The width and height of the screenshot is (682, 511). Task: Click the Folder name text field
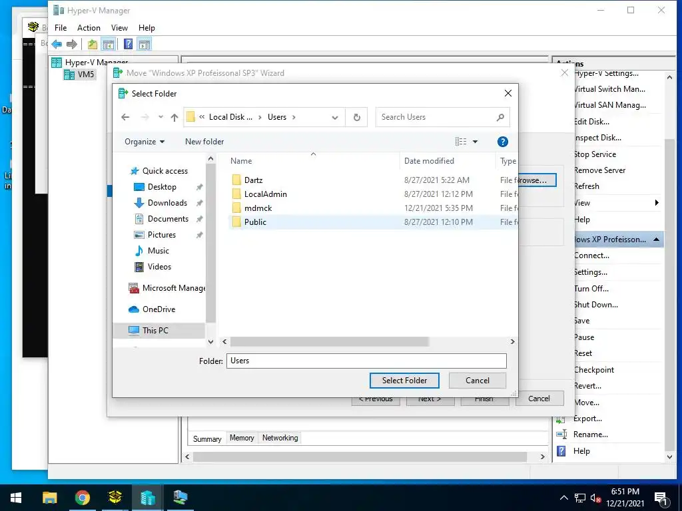coord(366,361)
